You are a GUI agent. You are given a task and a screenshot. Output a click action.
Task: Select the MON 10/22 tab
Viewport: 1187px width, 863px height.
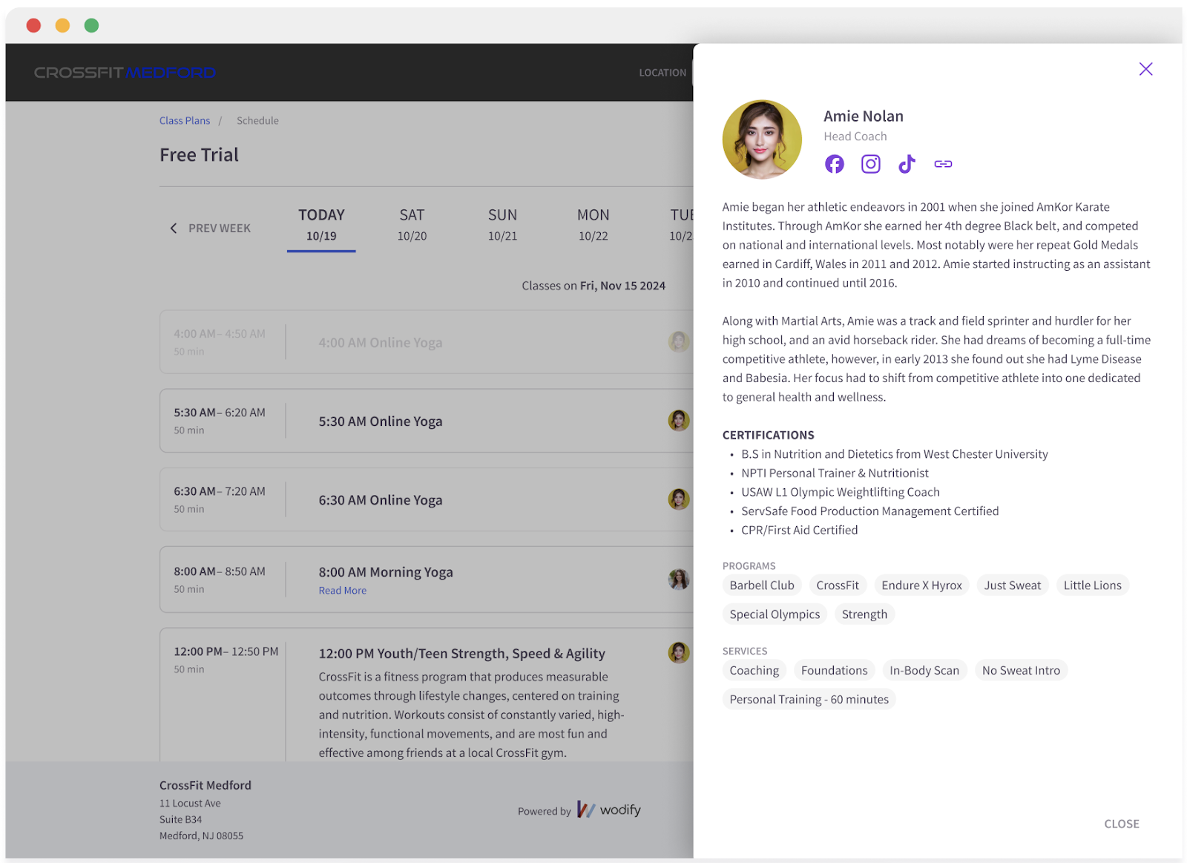(x=593, y=225)
